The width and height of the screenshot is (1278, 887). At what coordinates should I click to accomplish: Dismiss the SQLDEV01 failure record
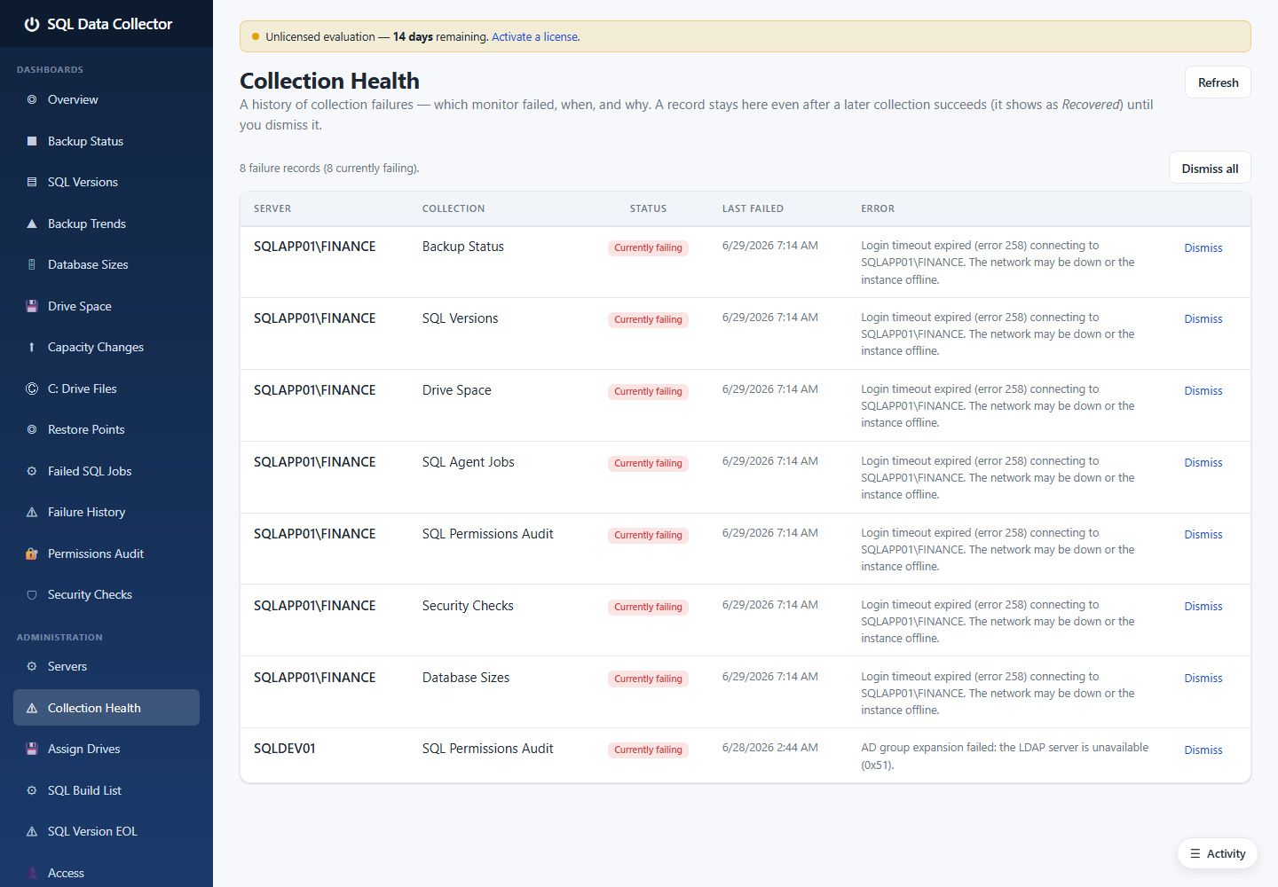point(1203,750)
